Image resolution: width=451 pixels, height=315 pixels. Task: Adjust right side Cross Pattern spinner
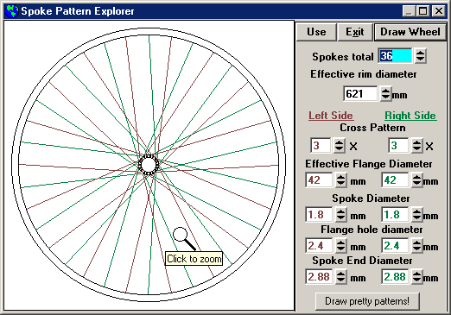416,146
